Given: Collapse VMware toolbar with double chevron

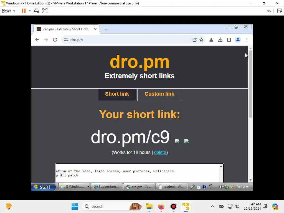Looking at the screenshot, I should (x=268, y=11).
